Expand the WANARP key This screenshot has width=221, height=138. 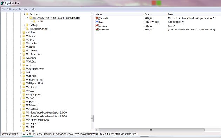(x=21, y=47)
